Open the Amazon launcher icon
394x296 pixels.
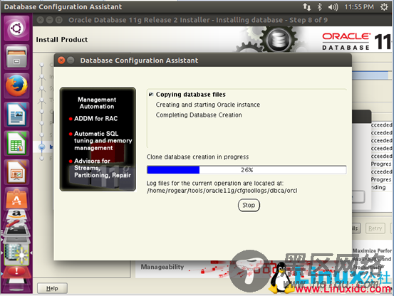click(16, 215)
